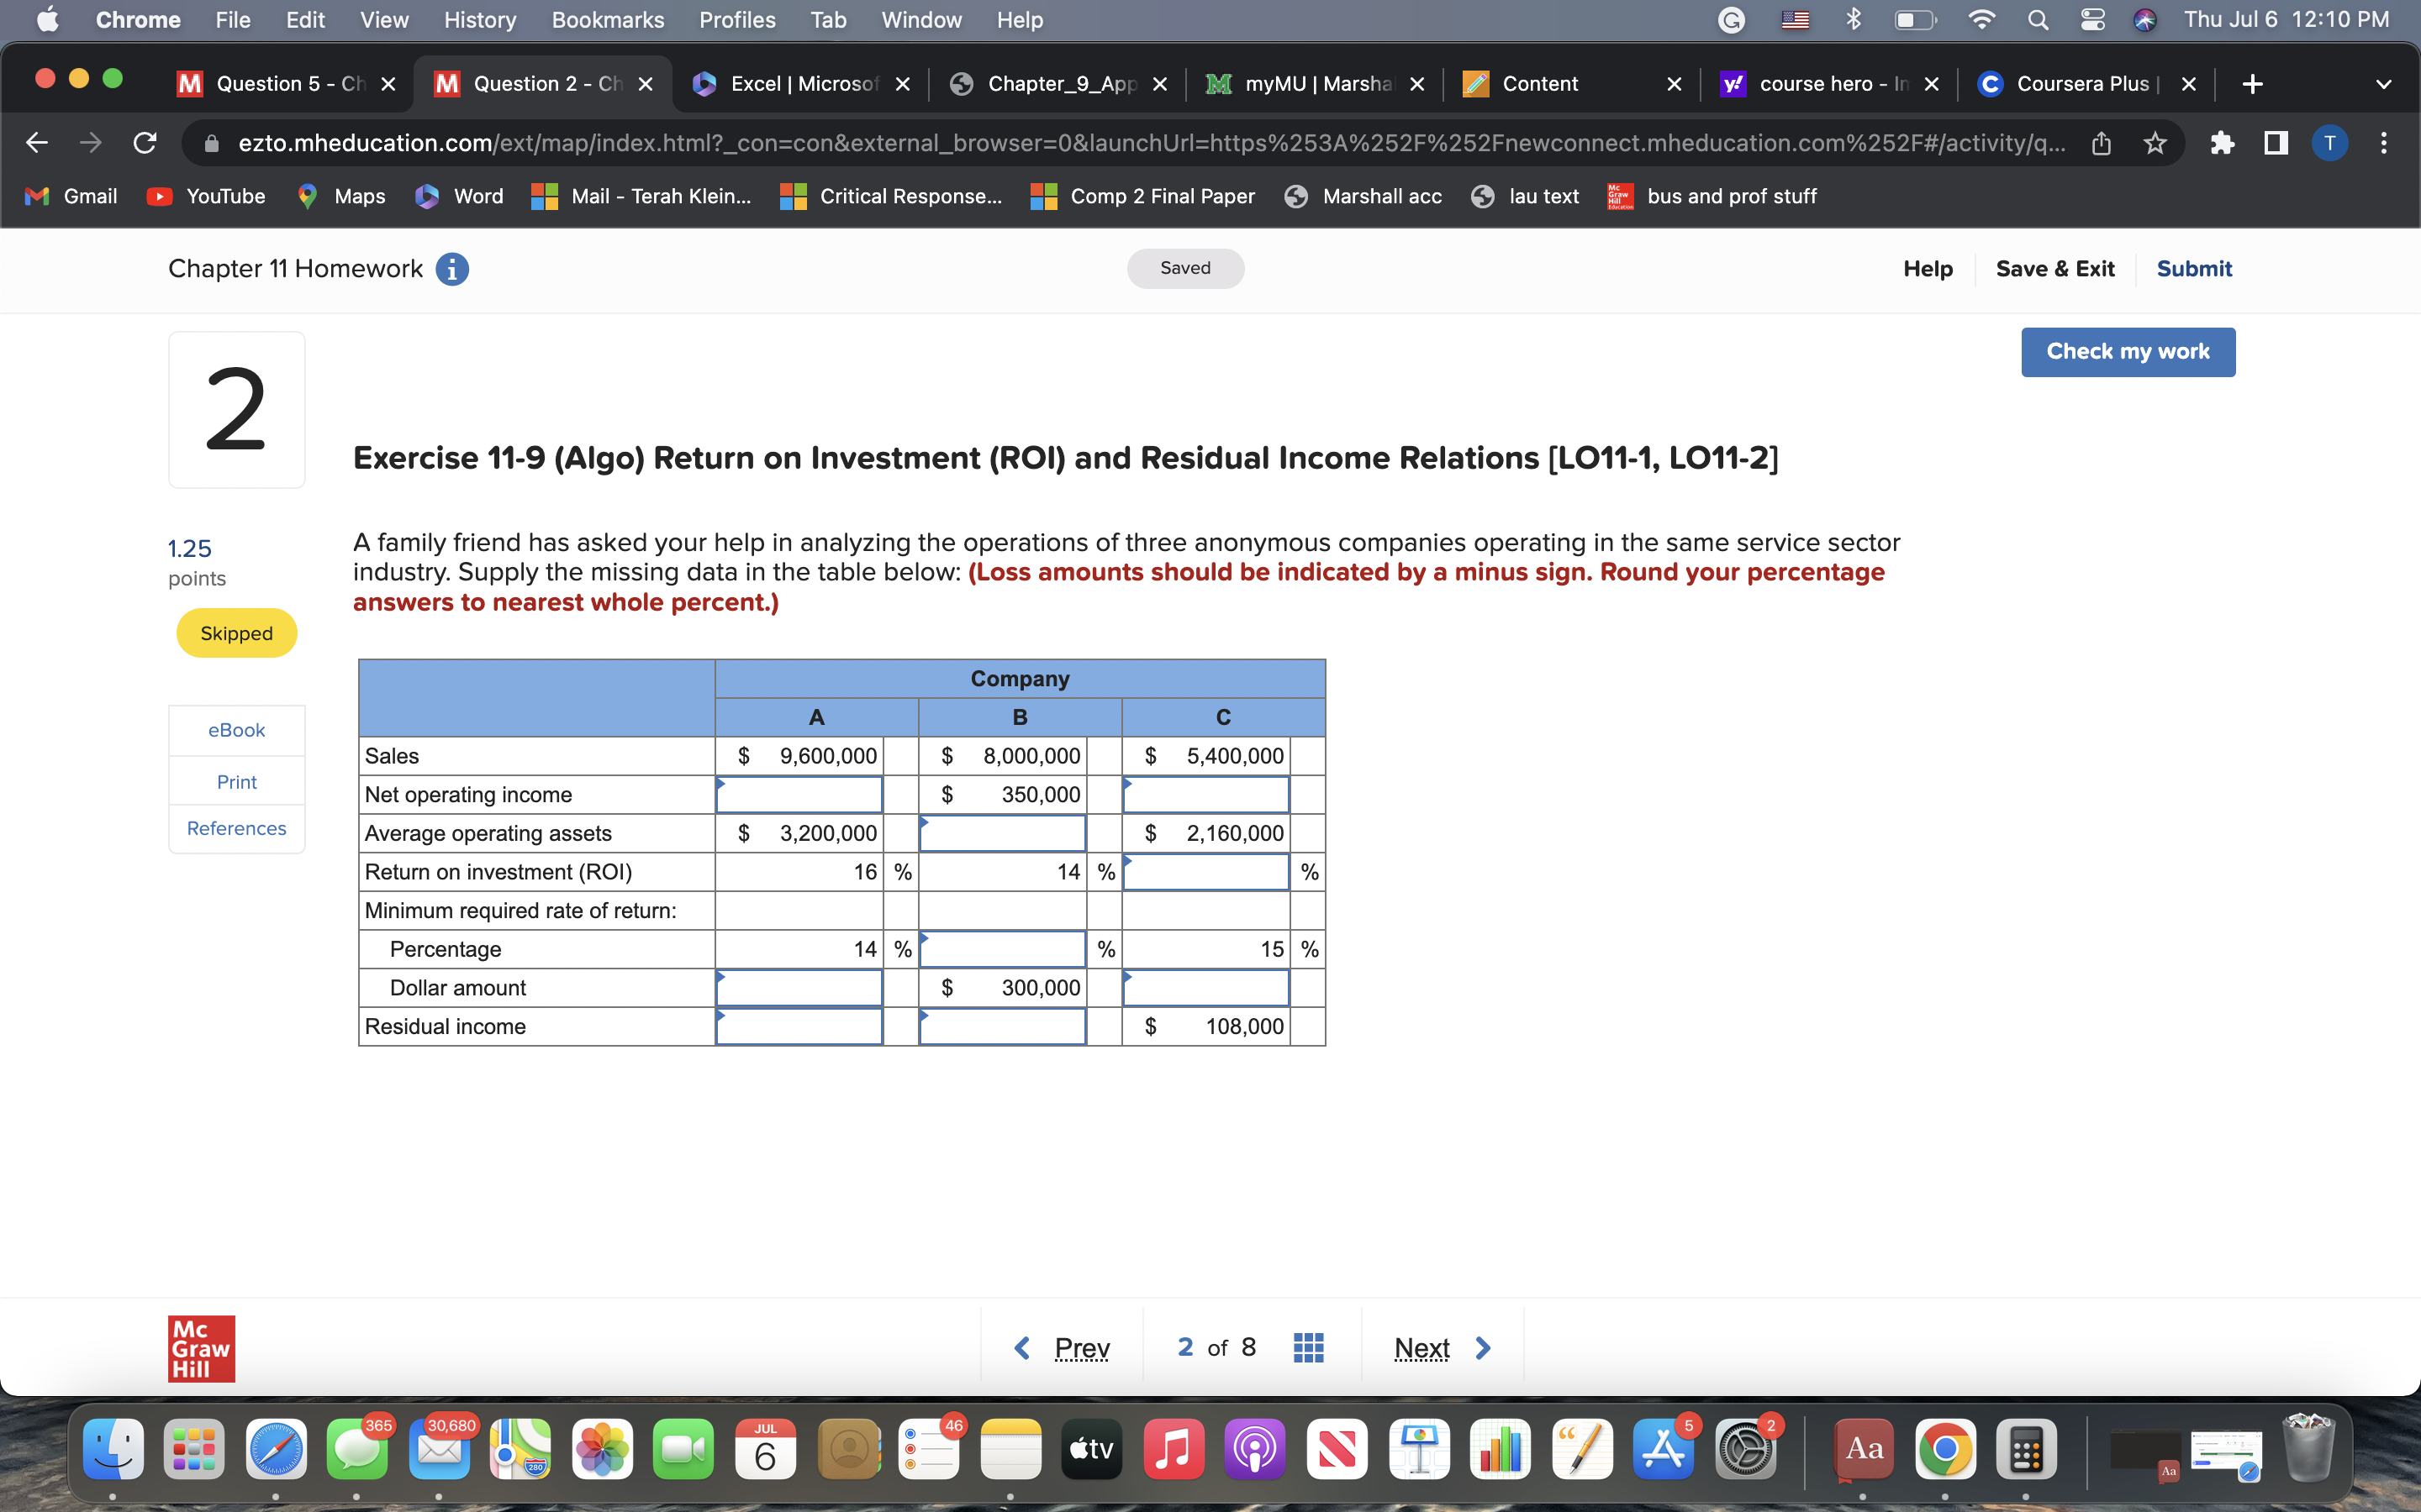Reload the page with the refresh icon
Image resolution: width=2421 pixels, height=1512 pixels.
[144, 142]
